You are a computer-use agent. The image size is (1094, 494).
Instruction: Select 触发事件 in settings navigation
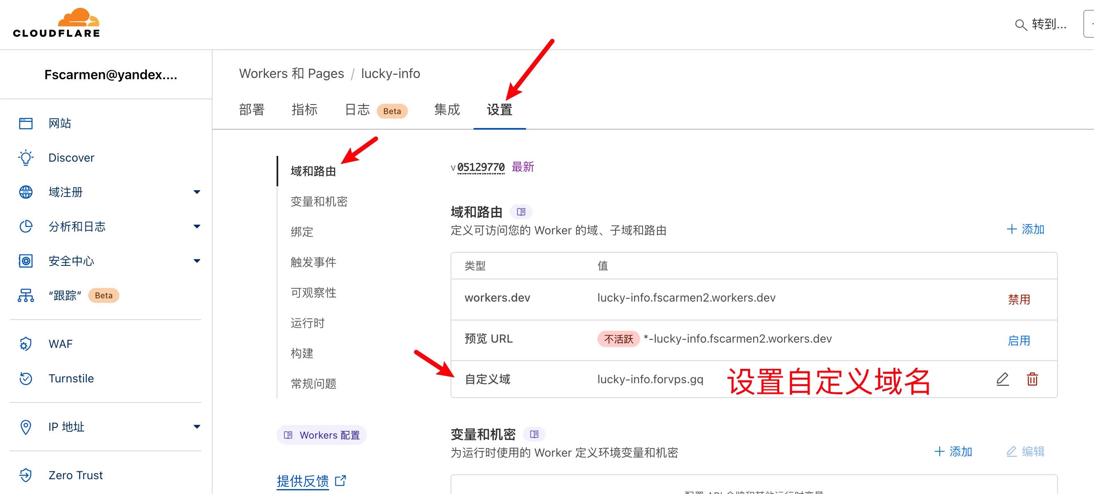[x=314, y=262]
